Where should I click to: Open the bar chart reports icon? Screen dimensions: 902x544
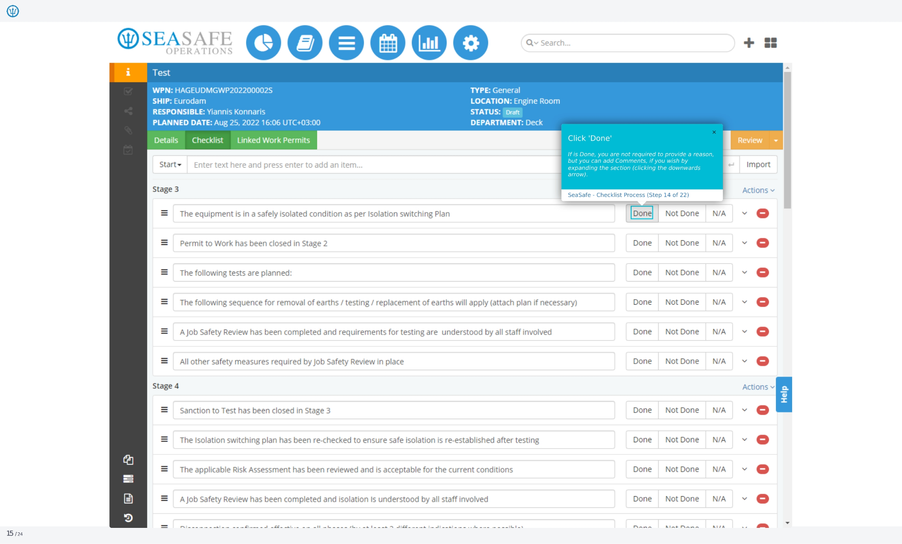tap(429, 43)
